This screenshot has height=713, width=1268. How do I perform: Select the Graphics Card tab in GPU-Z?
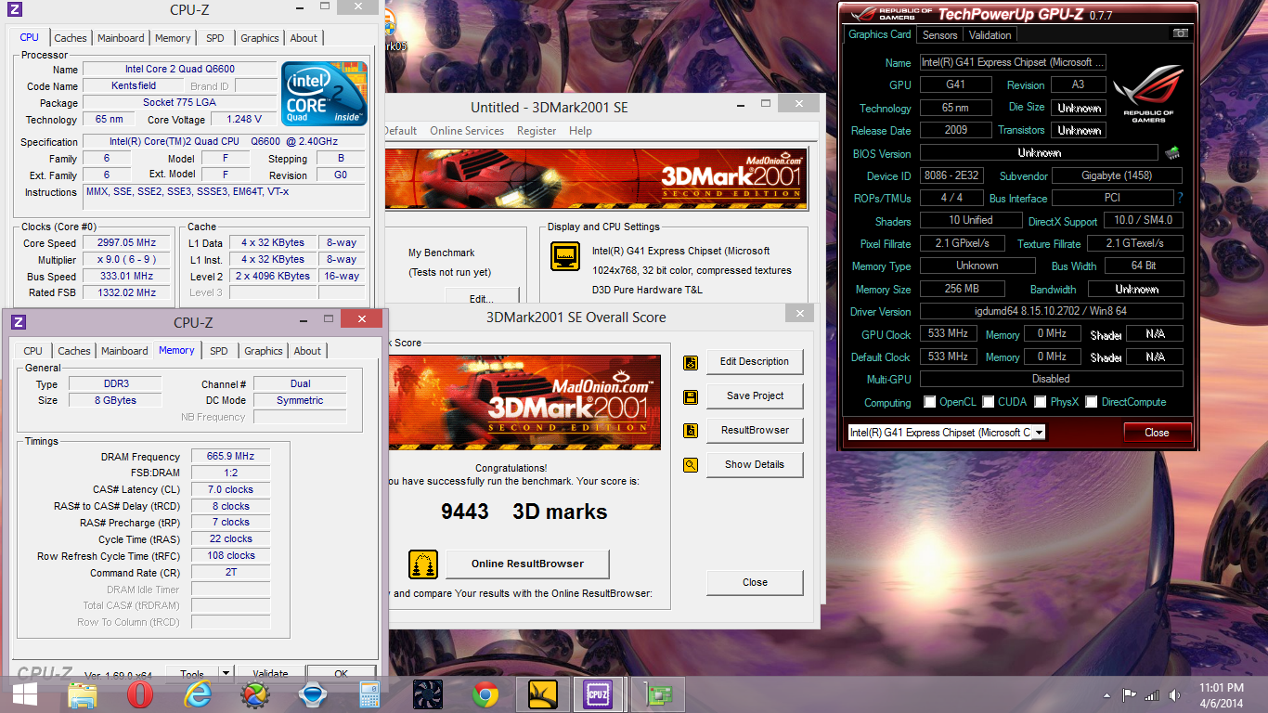880,34
